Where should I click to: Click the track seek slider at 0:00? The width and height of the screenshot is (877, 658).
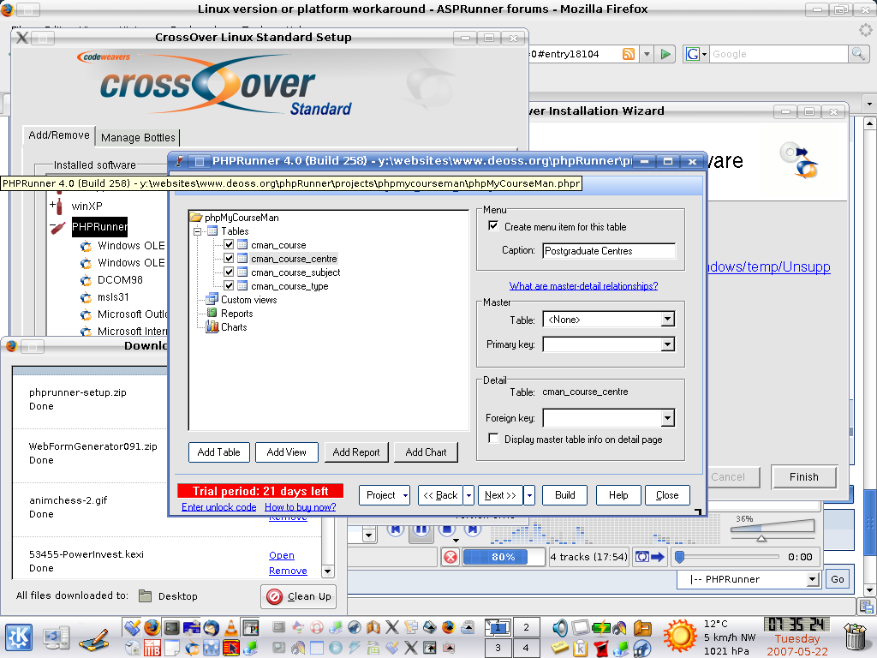pos(726,557)
